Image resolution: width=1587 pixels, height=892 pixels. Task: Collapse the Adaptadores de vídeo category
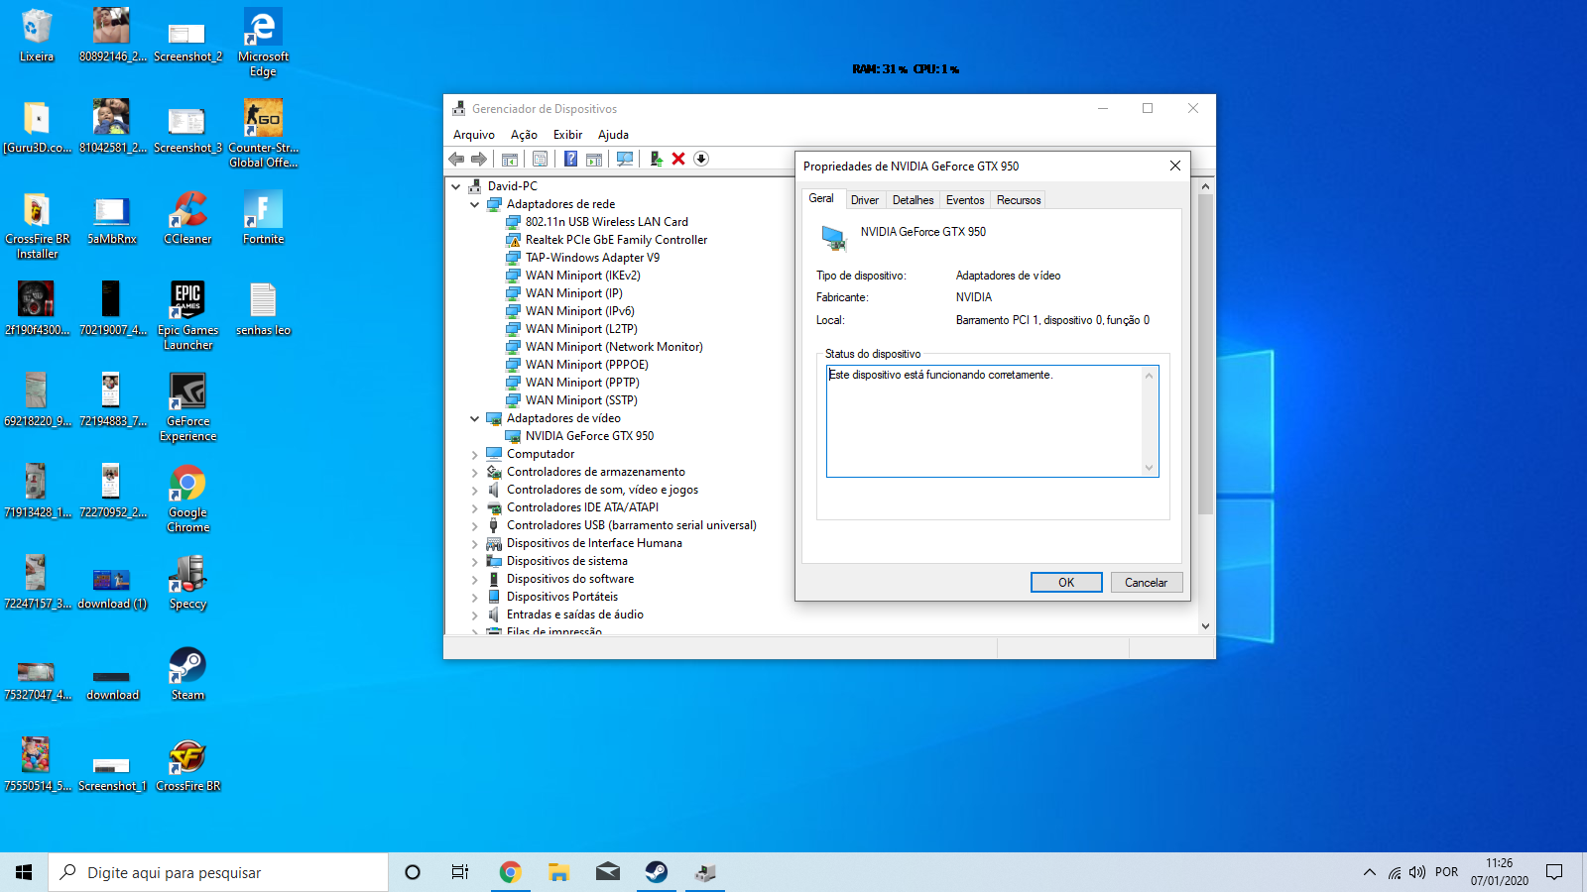click(x=475, y=418)
